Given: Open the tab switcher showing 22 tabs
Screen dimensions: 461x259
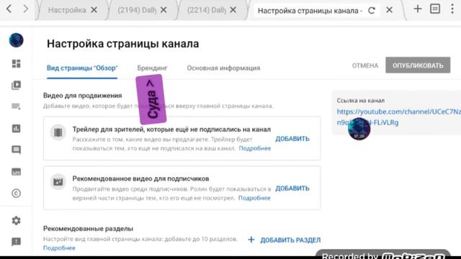Looking at the screenshot, I should click(435, 9).
